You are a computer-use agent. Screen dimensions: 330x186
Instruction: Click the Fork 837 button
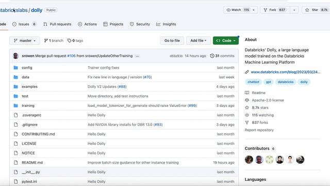[x=275, y=10]
